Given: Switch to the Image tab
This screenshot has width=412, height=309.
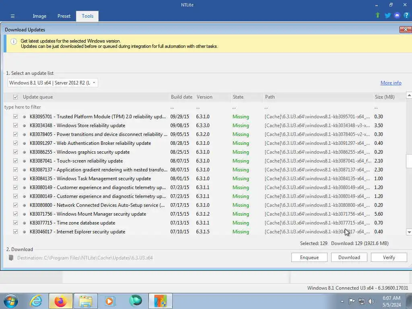Looking at the screenshot, I should point(39,16).
